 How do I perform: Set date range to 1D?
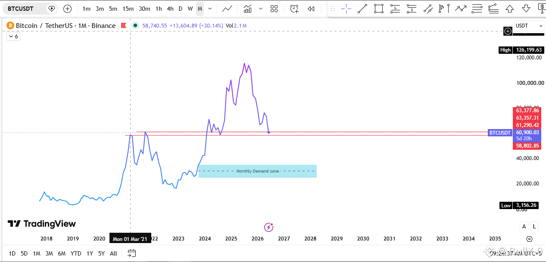pyautogui.click(x=12, y=253)
